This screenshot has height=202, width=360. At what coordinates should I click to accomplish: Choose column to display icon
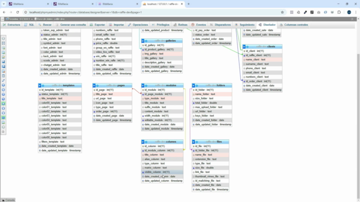tap(3, 85)
